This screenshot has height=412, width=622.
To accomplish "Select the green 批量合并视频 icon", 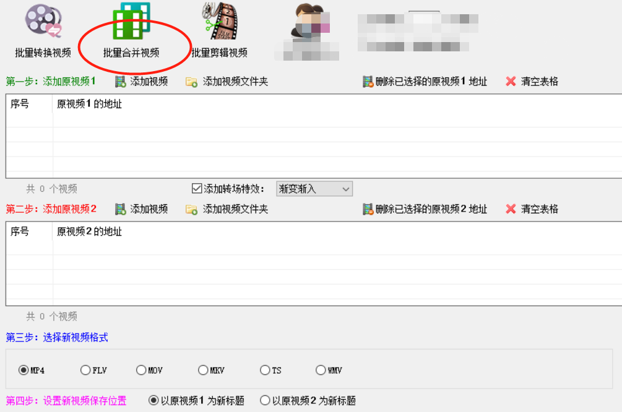I will coord(132,20).
